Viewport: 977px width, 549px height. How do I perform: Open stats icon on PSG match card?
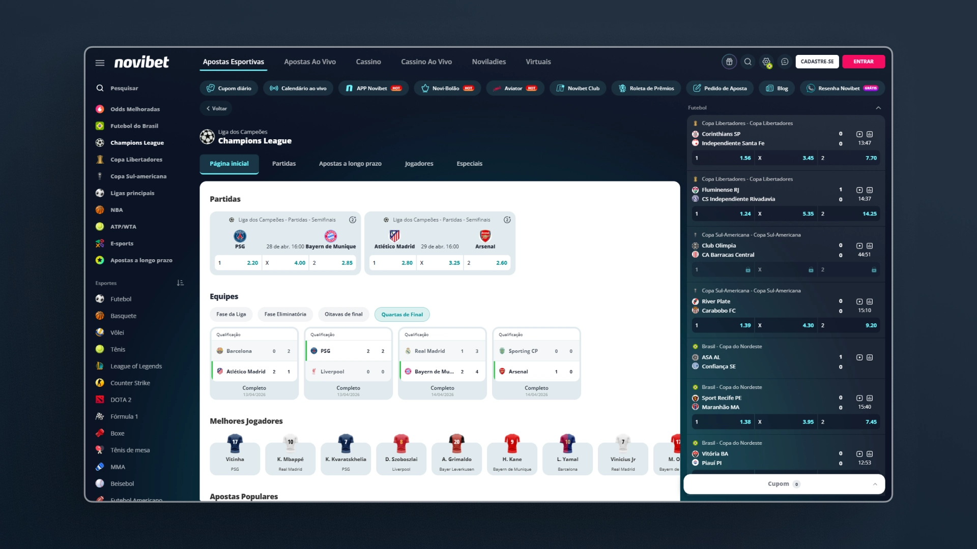click(352, 220)
